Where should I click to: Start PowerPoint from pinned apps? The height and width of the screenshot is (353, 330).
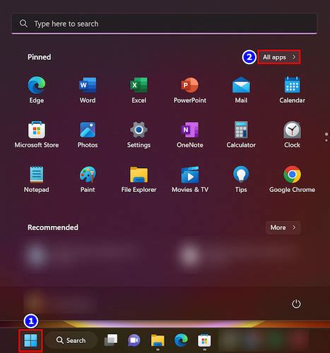point(190,90)
